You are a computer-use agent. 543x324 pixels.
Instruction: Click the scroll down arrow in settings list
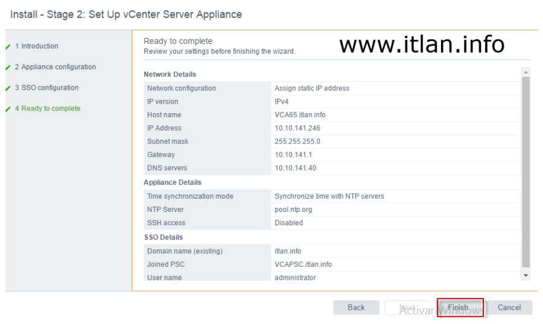click(x=526, y=275)
